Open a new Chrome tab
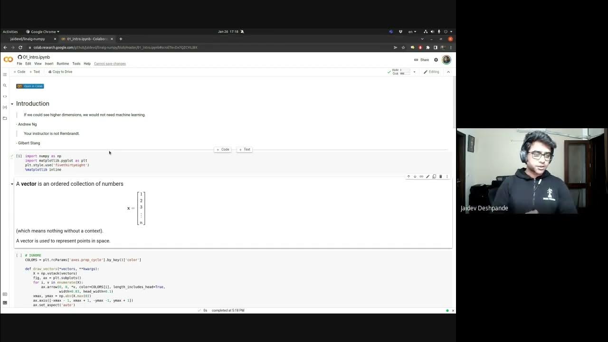 pos(121,39)
